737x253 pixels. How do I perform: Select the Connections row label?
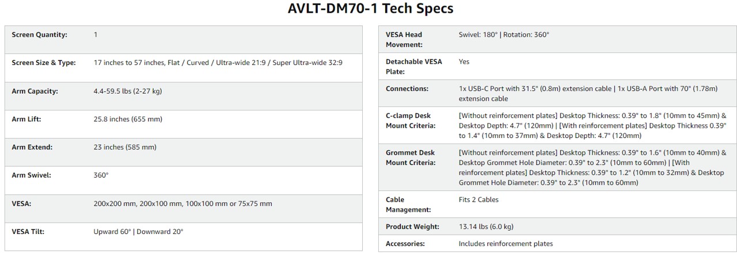pos(407,89)
